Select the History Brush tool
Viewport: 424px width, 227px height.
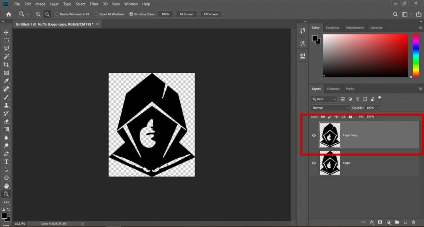point(6,113)
